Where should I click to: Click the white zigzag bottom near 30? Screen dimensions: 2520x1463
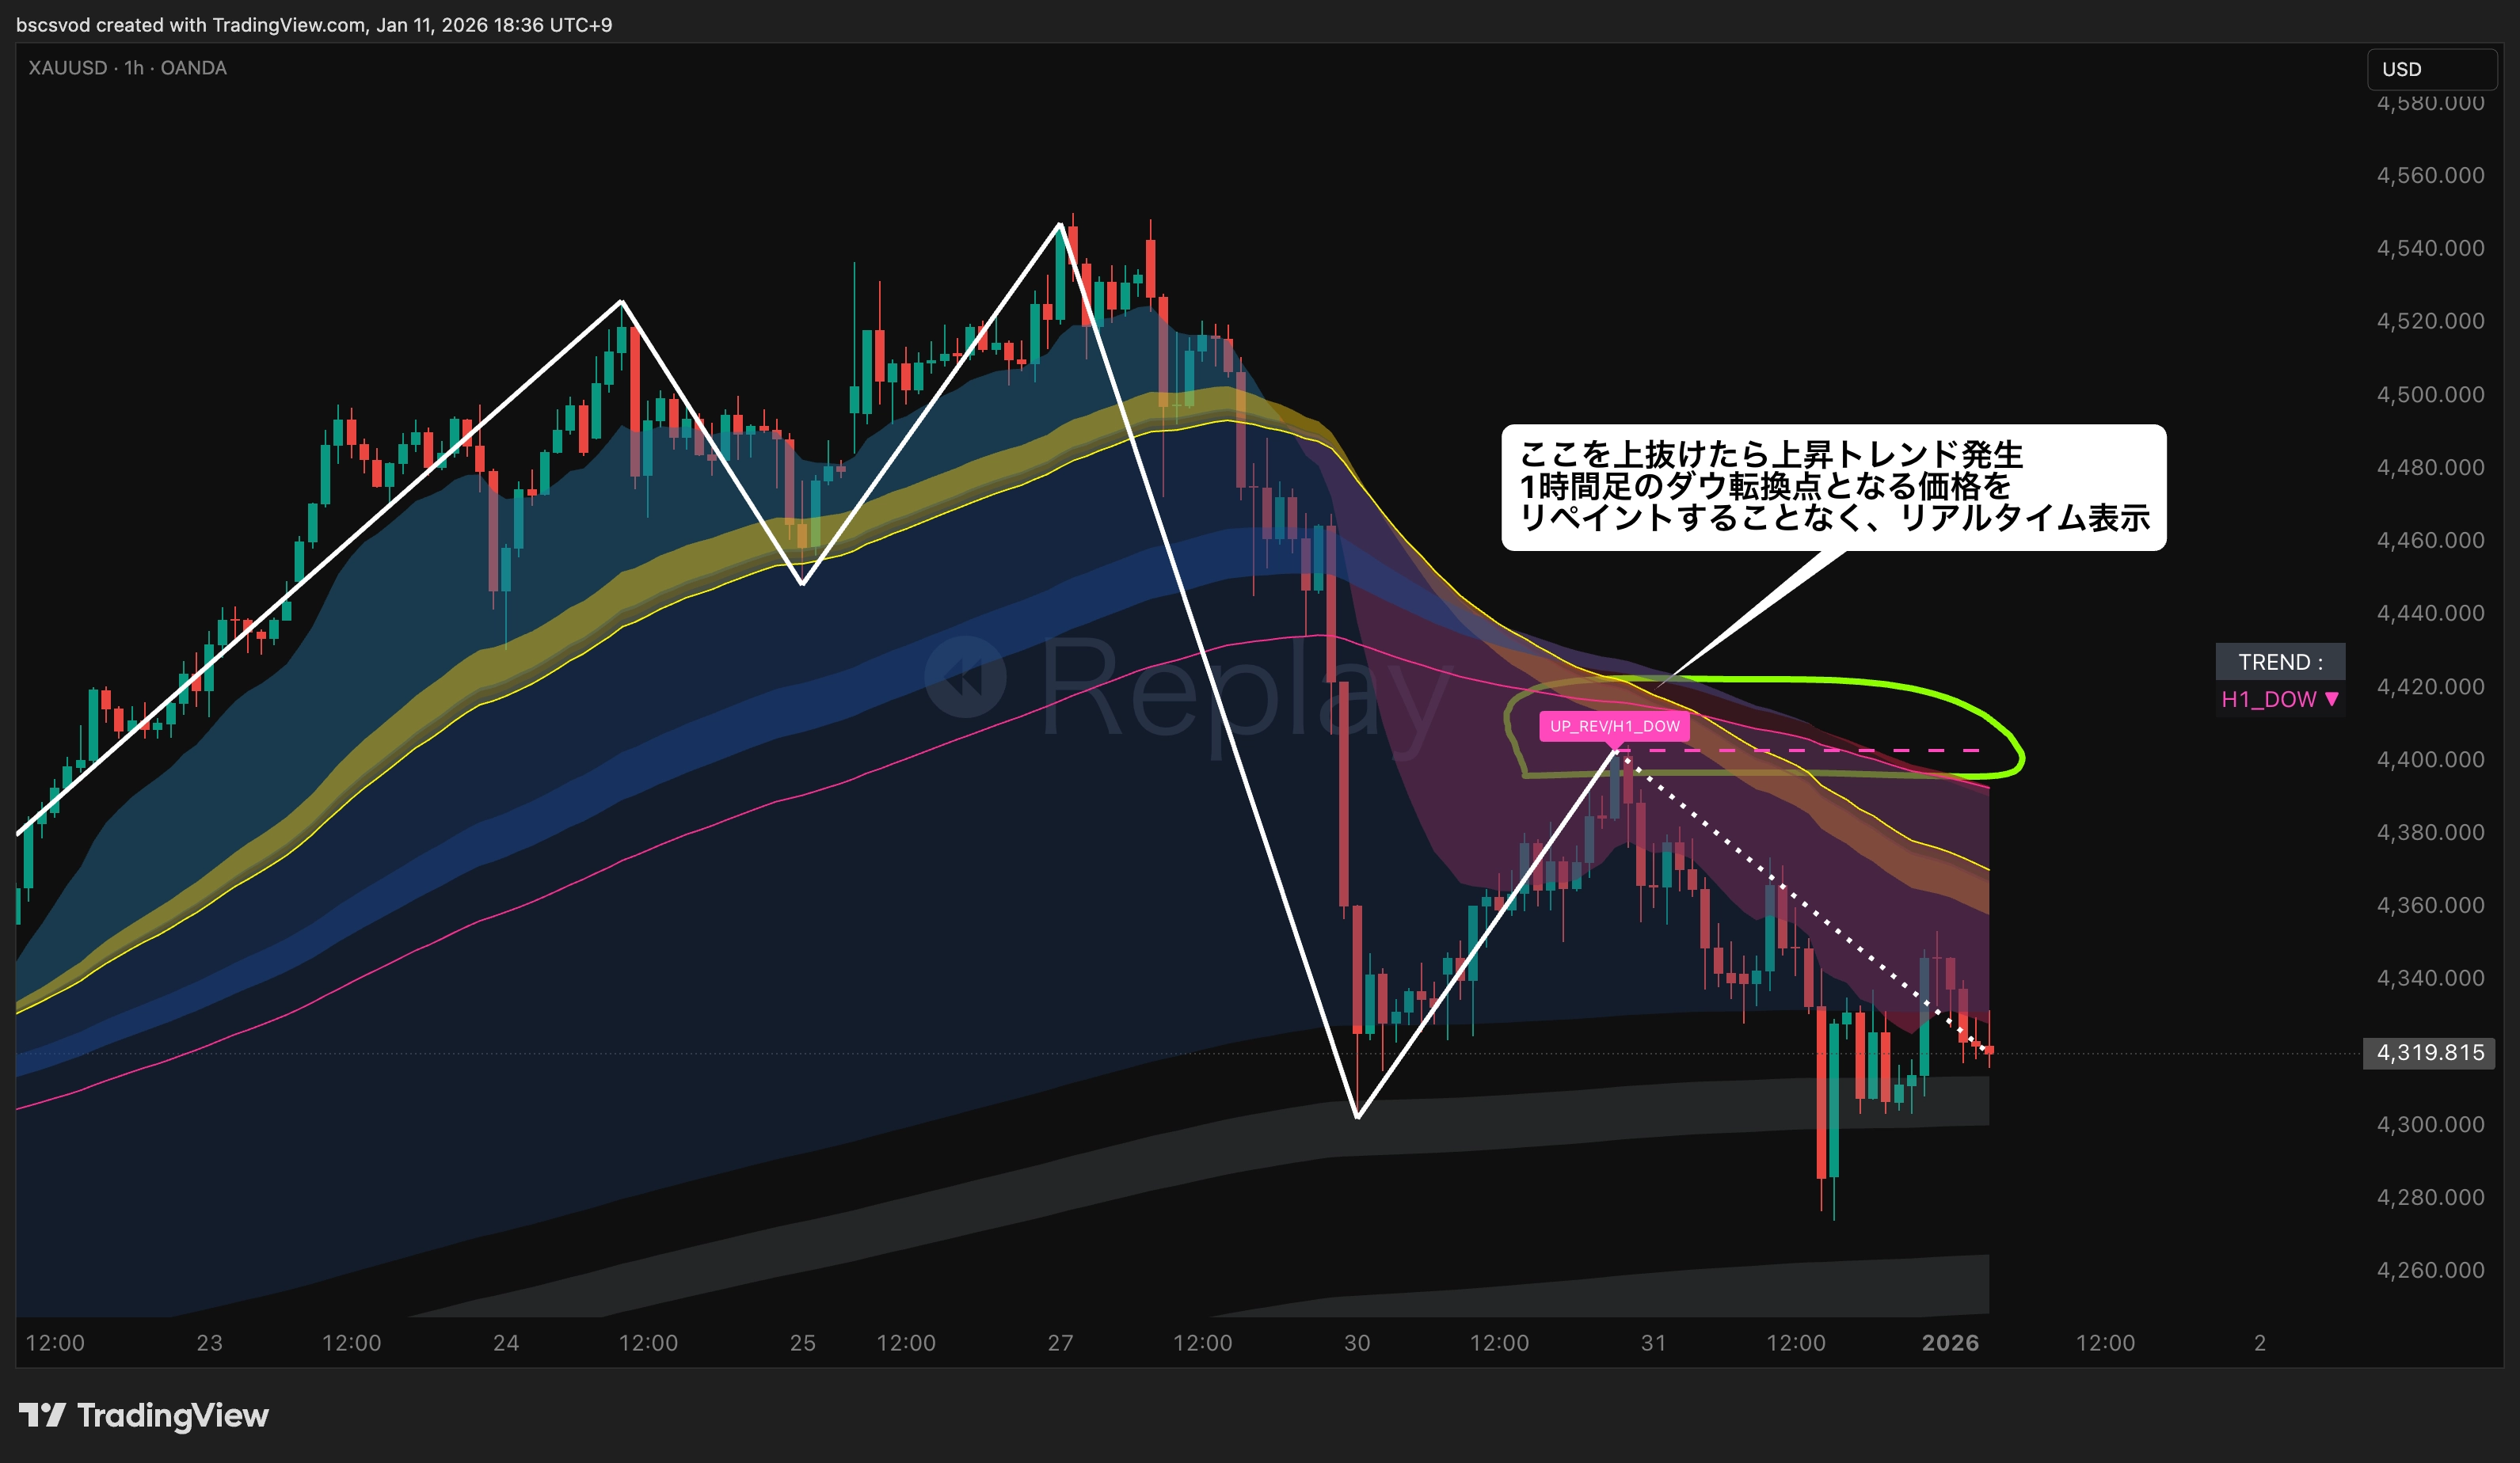(x=1357, y=1115)
